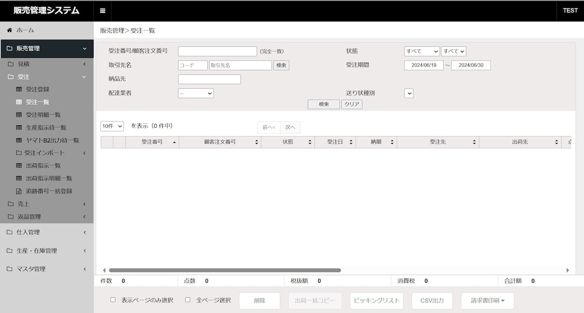584x313 pixels.
Task: Enable 表示ページのみ選択 checkbox
Action: [x=113, y=300]
